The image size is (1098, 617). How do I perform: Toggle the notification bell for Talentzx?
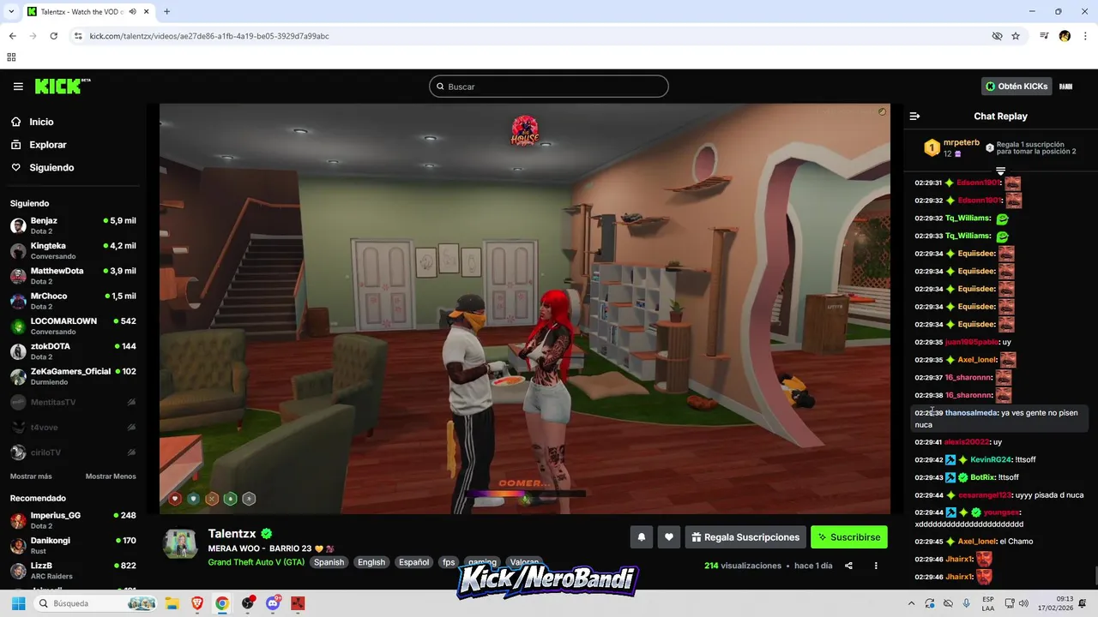pos(641,537)
